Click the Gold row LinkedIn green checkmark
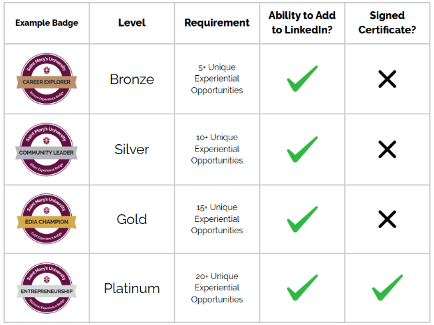Screen dimensions: 434x325 (302, 219)
